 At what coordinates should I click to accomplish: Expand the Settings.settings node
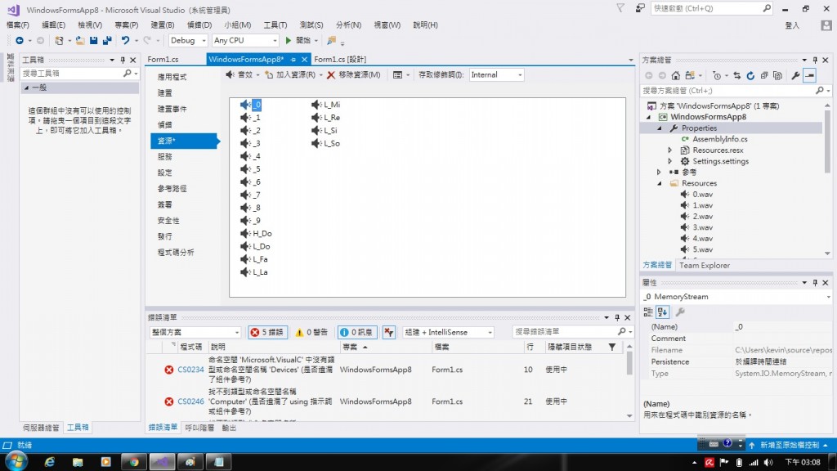[x=670, y=161]
